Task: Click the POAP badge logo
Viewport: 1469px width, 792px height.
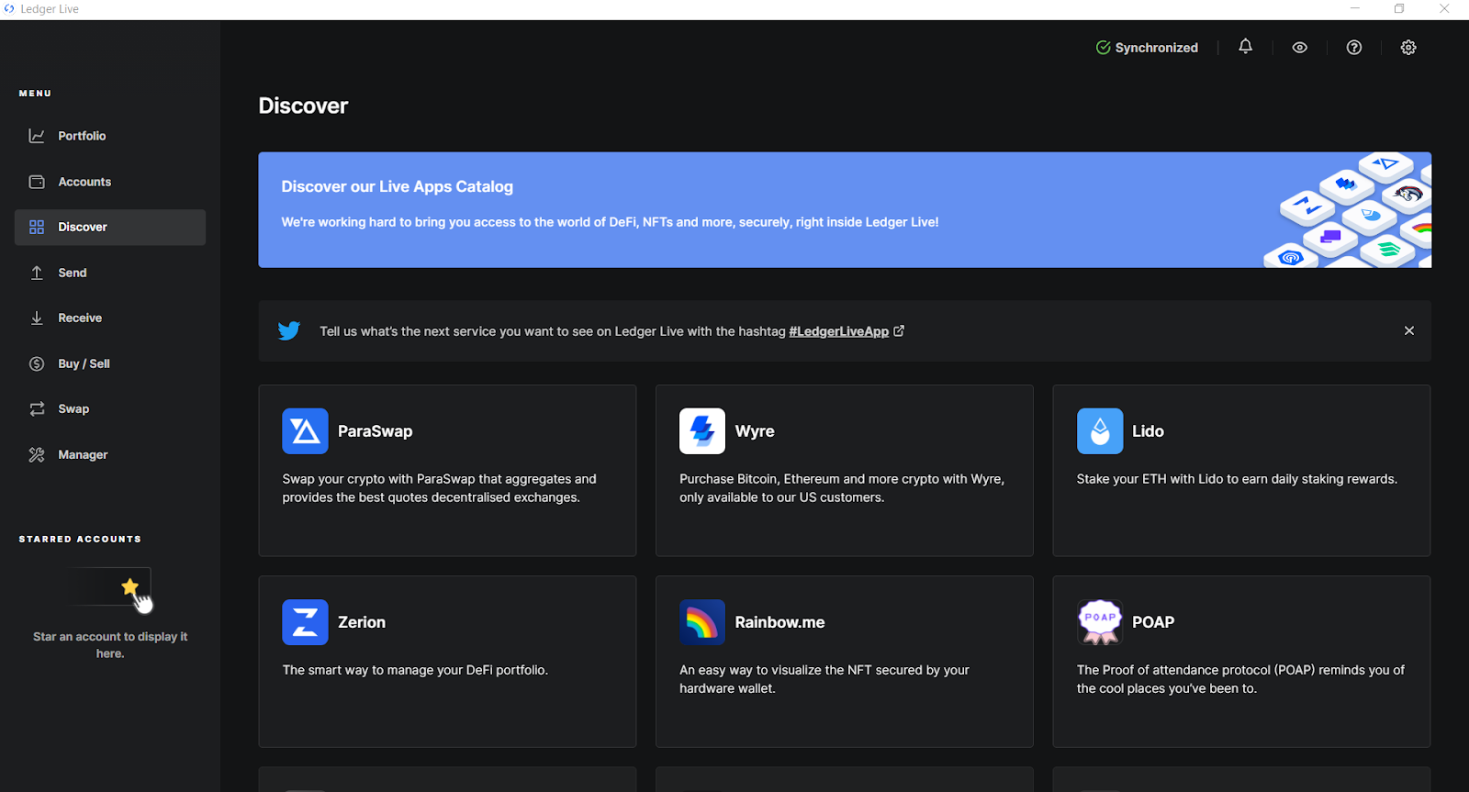Action: [1100, 622]
